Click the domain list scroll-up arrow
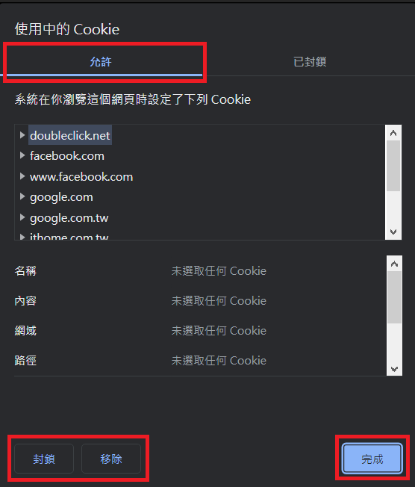This screenshot has height=487, width=415. pos(393,133)
